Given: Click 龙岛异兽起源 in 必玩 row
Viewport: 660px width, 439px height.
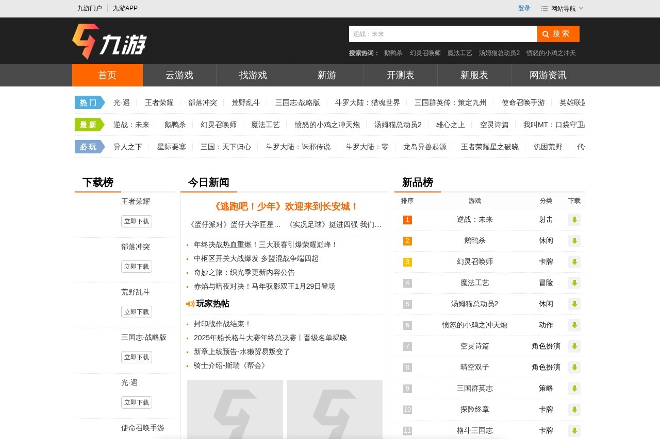Looking at the screenshot, I should pos(425,147).
